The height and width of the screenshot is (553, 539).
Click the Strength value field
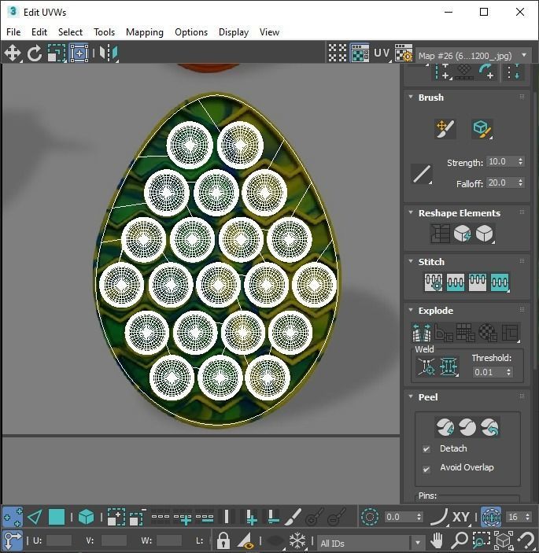[x=501, y=161]
